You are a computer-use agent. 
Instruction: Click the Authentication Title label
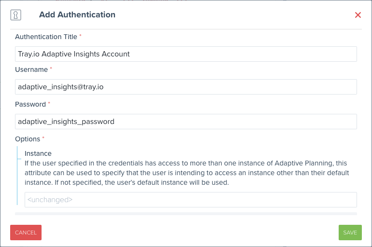(46, 37)
